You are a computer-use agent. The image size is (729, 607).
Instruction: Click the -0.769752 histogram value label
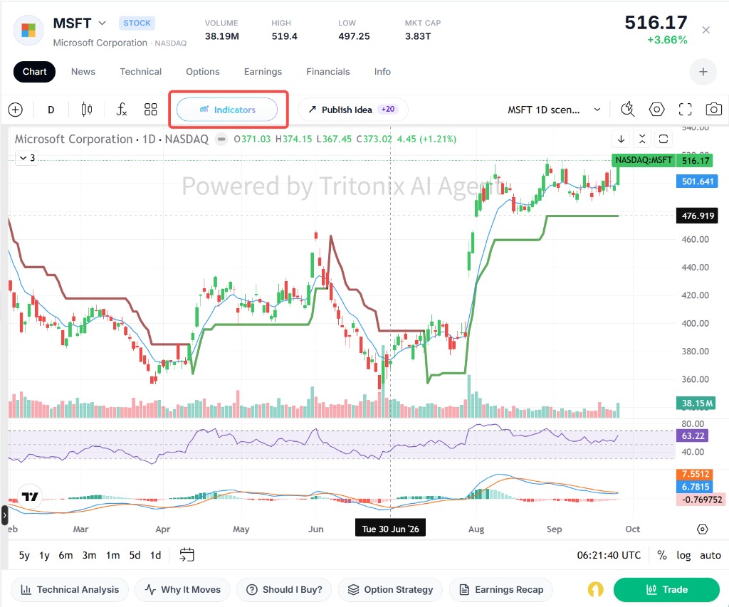point(701,500)
